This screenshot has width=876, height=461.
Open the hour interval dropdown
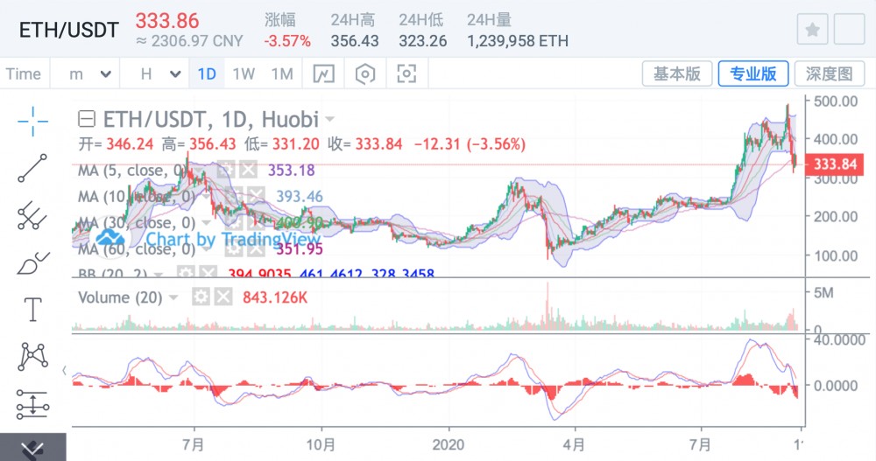[x=159, y=74]
